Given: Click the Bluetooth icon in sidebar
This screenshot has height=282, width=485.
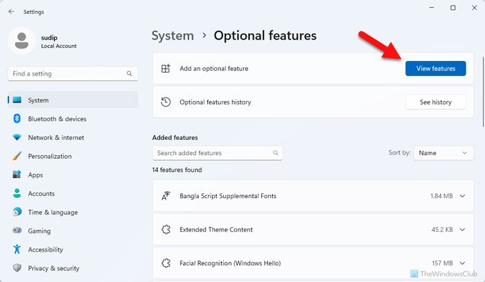Looking at the screenshot, I should pyautogui.click(x=17, y=118).
